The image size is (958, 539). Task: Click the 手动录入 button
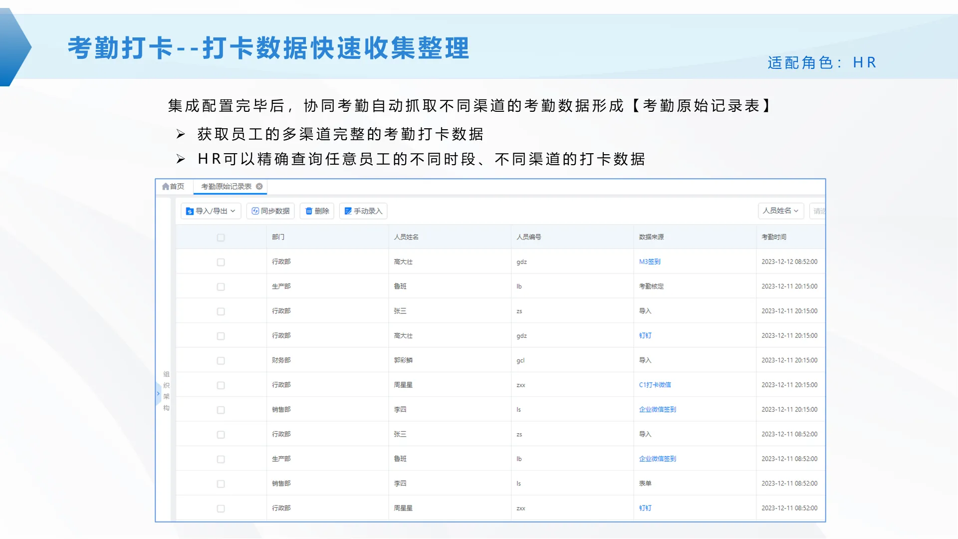[363, 211]
